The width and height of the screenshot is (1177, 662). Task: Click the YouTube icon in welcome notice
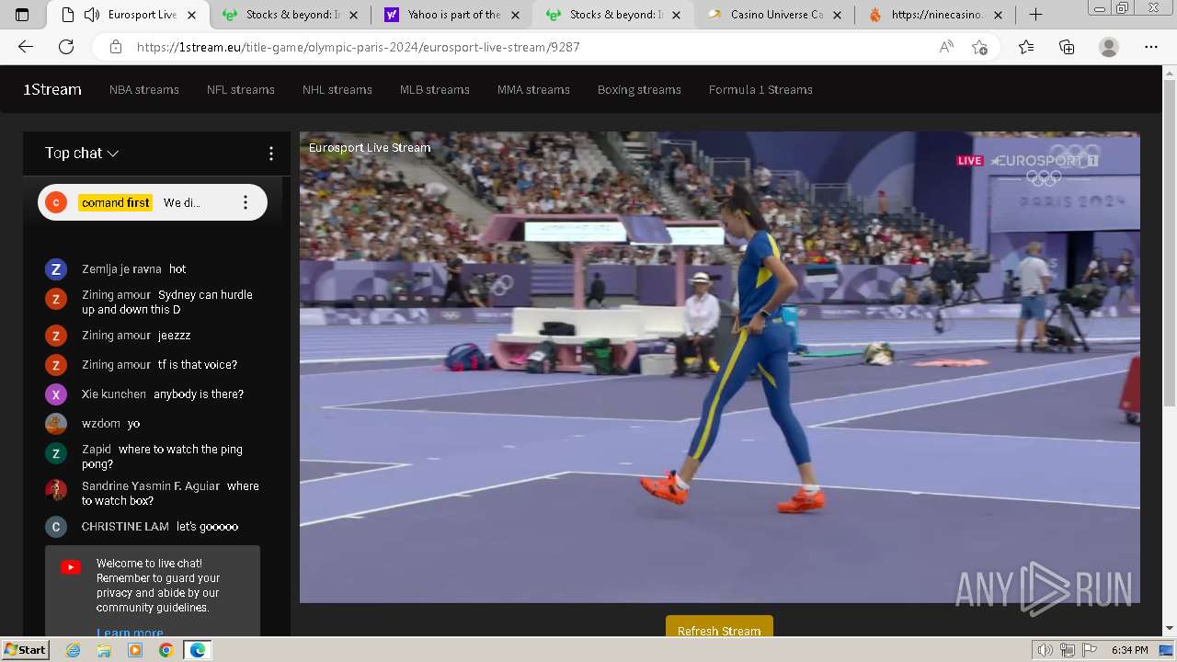(x=71, y=567)
